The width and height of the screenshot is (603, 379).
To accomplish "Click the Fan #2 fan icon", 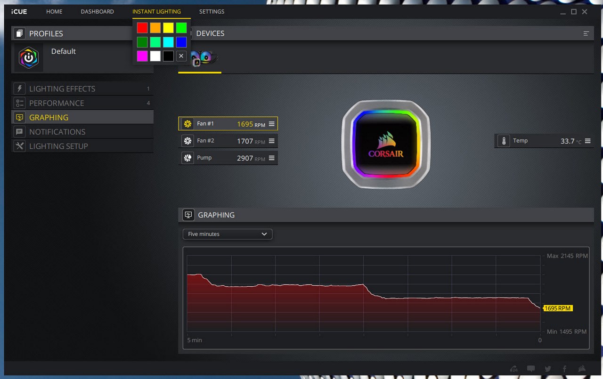I will pos(187,141).
